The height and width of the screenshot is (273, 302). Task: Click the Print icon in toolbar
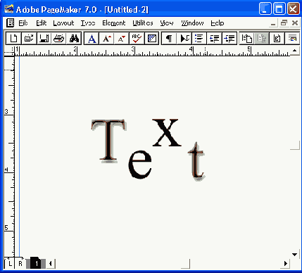pyautogui.click(x=59, y=38)
